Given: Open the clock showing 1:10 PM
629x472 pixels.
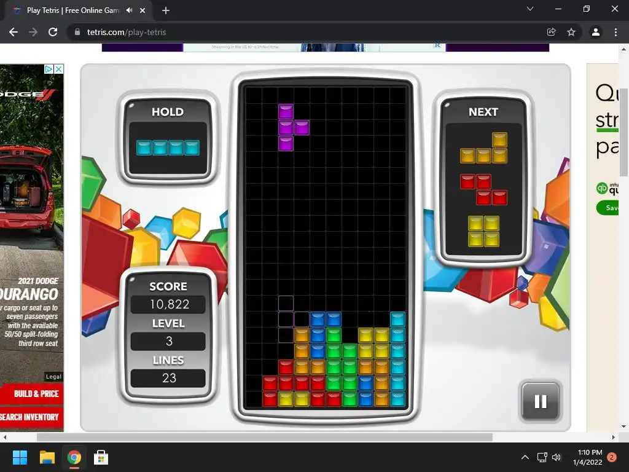Looking at the screenshot, I should (588, 457).
